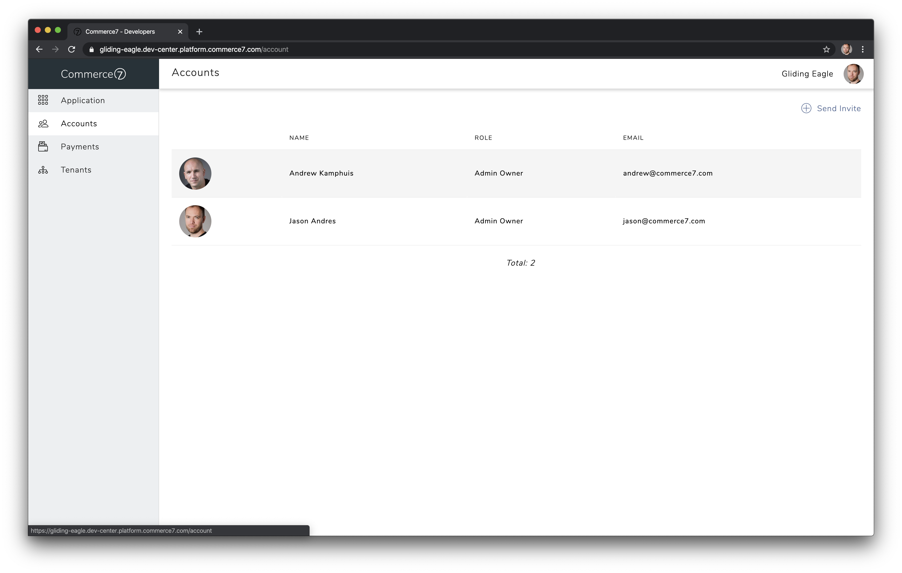
Task: Click the green macOS fullscreen button
Action: coord(58,30)
